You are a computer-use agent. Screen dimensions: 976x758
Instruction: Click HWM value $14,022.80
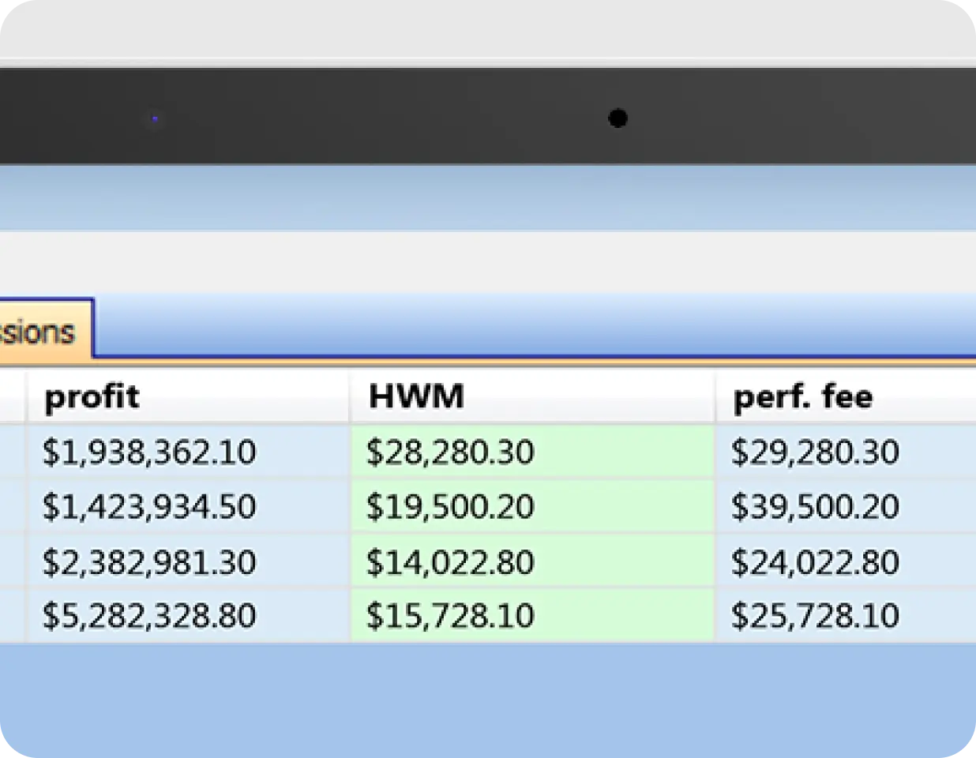click(x=450, y=562)
